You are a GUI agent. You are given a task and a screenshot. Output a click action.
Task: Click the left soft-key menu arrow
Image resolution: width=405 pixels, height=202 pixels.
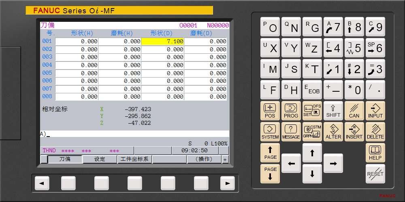coord(42,183)
